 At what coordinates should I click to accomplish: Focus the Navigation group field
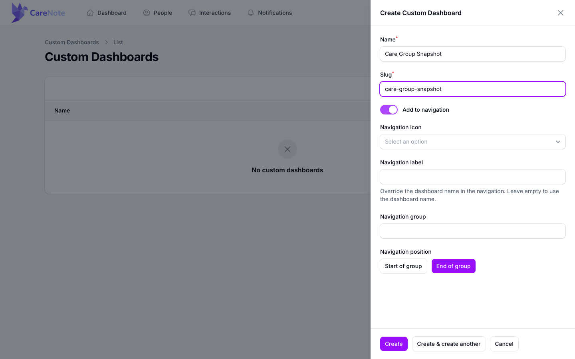[473, 231]
